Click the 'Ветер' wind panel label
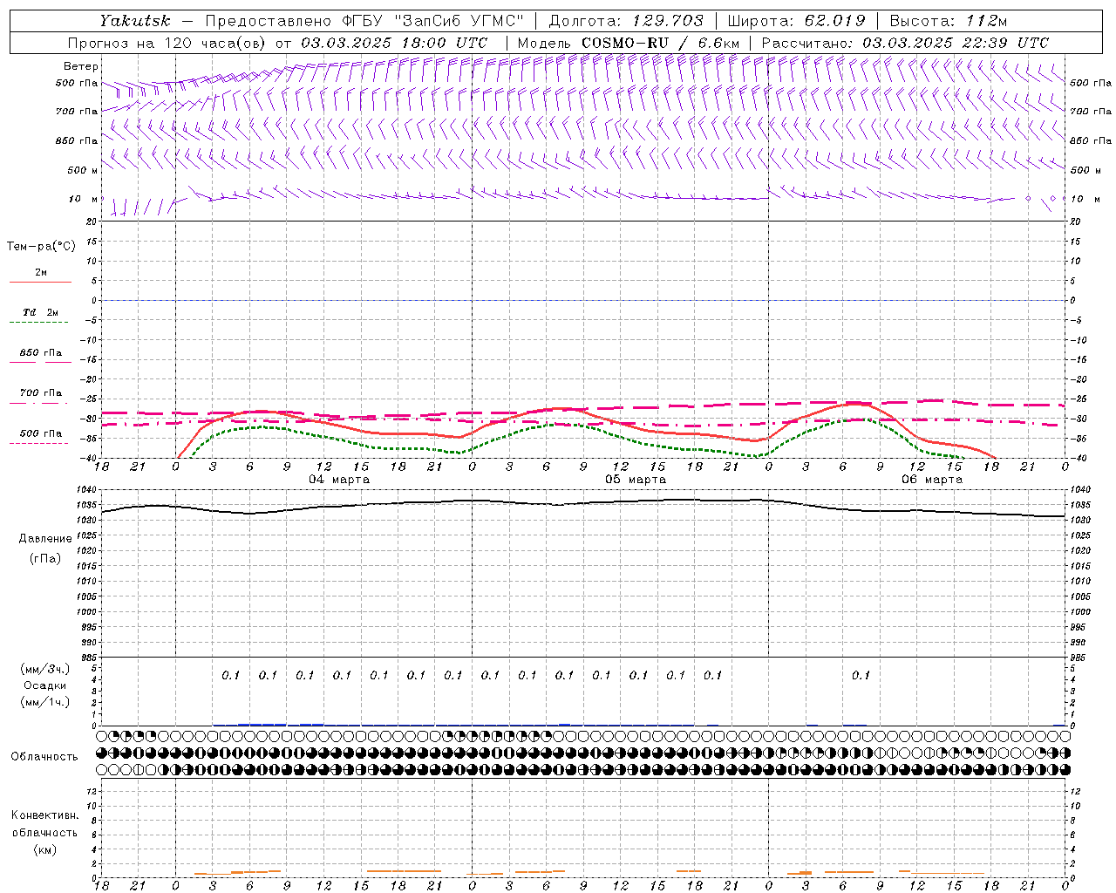1116x893 pixels. (x=81, y=66)
